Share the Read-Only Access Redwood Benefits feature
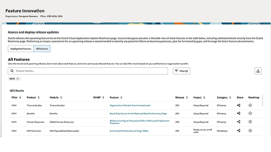 pyautogui.click(x=239, y=113)
